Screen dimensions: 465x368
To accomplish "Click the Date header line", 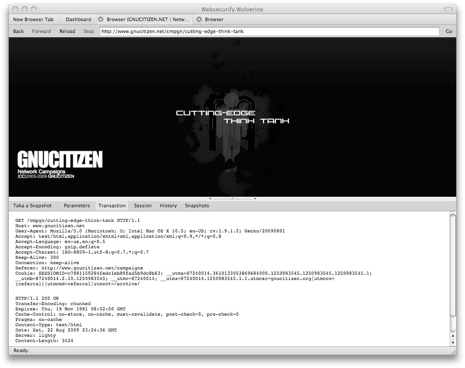I will click(66, 330).
